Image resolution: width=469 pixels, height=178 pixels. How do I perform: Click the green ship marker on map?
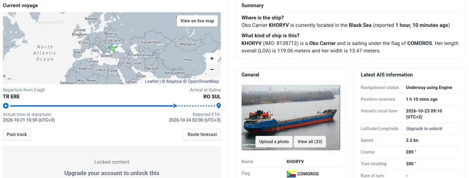pyautogui.click(x=113, y=49)
